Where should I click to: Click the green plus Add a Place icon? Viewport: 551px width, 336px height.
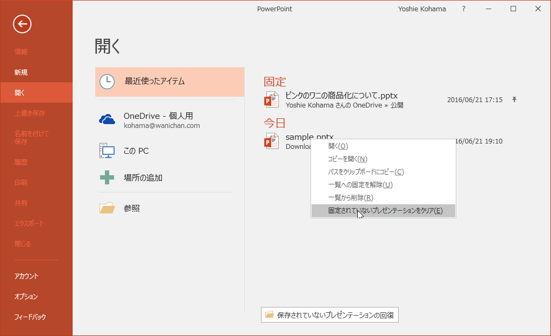107,177
